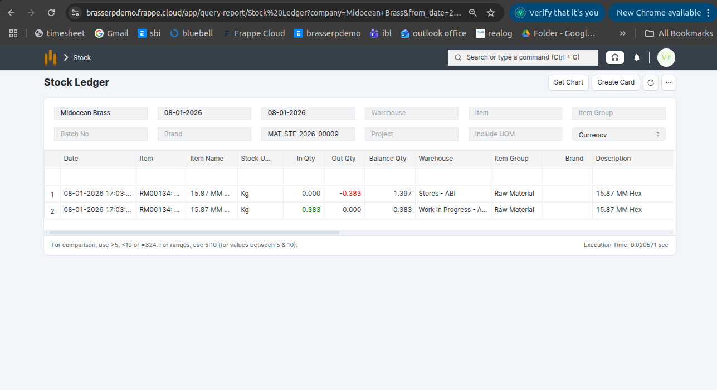Click the Search or type a command box
This screenshot has width=717, height=390.
pos(523,57)
